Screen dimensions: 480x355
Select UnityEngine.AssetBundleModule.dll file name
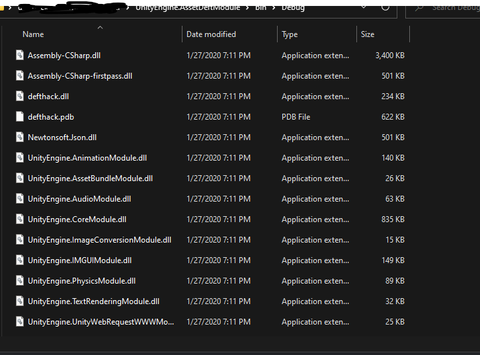pyautogui.click(x=90, y=178)
